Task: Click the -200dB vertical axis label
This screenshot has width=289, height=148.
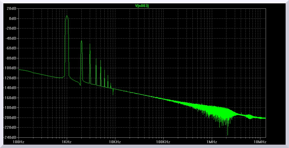Action: click(10, 118)
